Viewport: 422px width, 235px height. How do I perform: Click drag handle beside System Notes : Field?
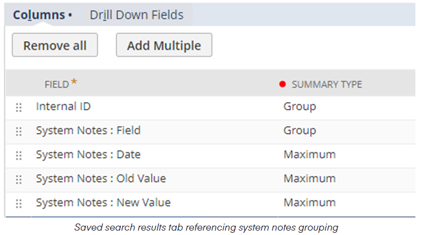pyautogui.click(x=19, y=132)
